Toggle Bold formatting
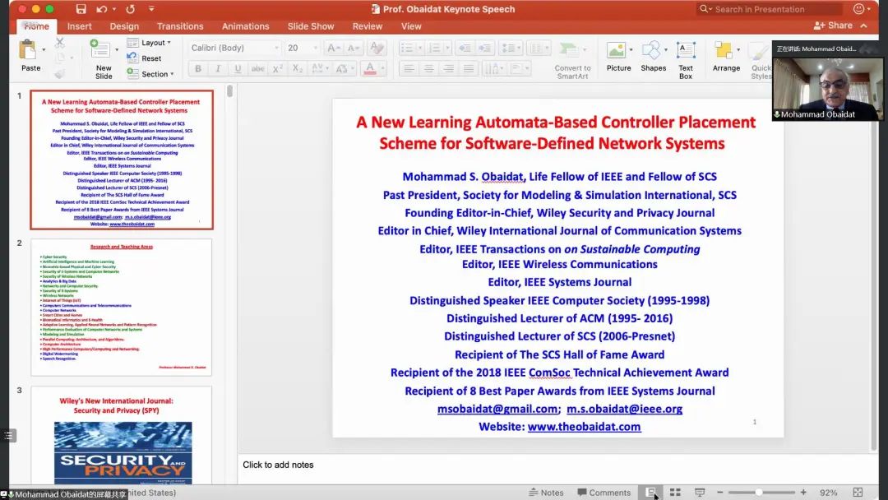The image size is (888, 500). click(198, 68)
